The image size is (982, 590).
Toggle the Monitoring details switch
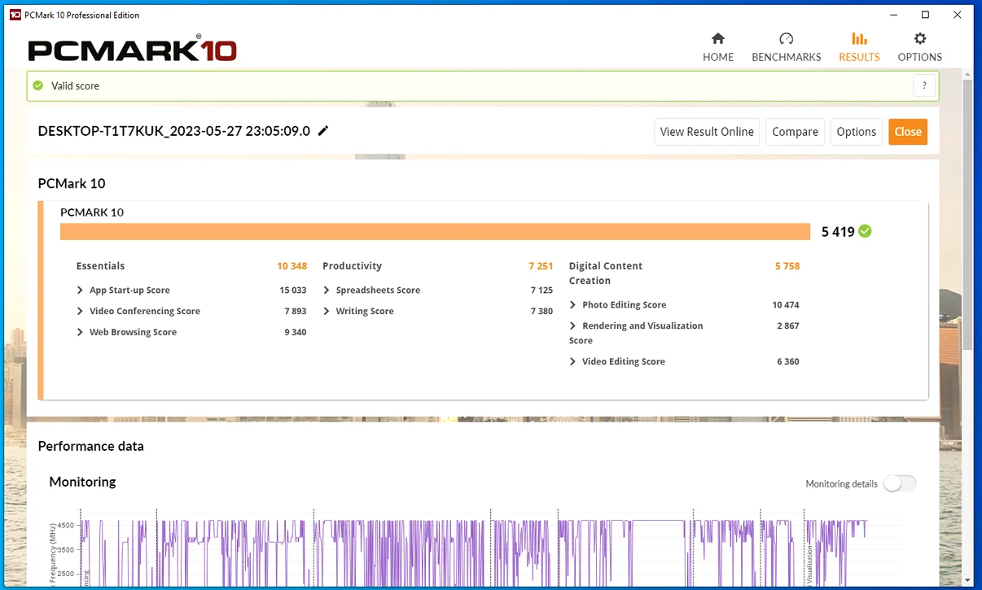[x=900, y=483]
